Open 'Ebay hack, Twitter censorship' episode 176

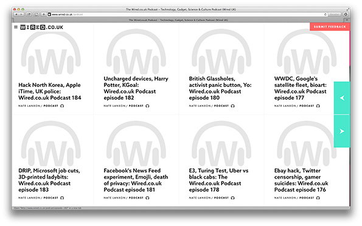(301, 180)
